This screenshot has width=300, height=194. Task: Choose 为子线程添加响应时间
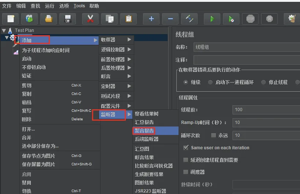(59, 50)
